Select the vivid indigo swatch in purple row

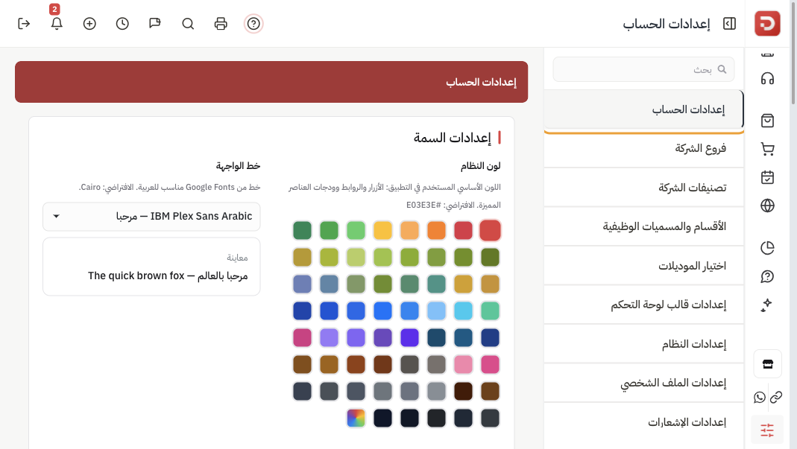tap(409, 338)
